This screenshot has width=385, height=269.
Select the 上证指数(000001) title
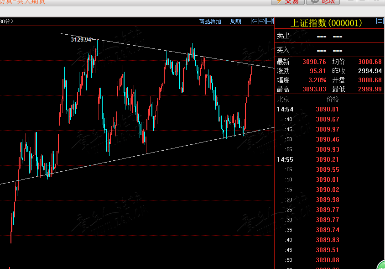[326, 23]
